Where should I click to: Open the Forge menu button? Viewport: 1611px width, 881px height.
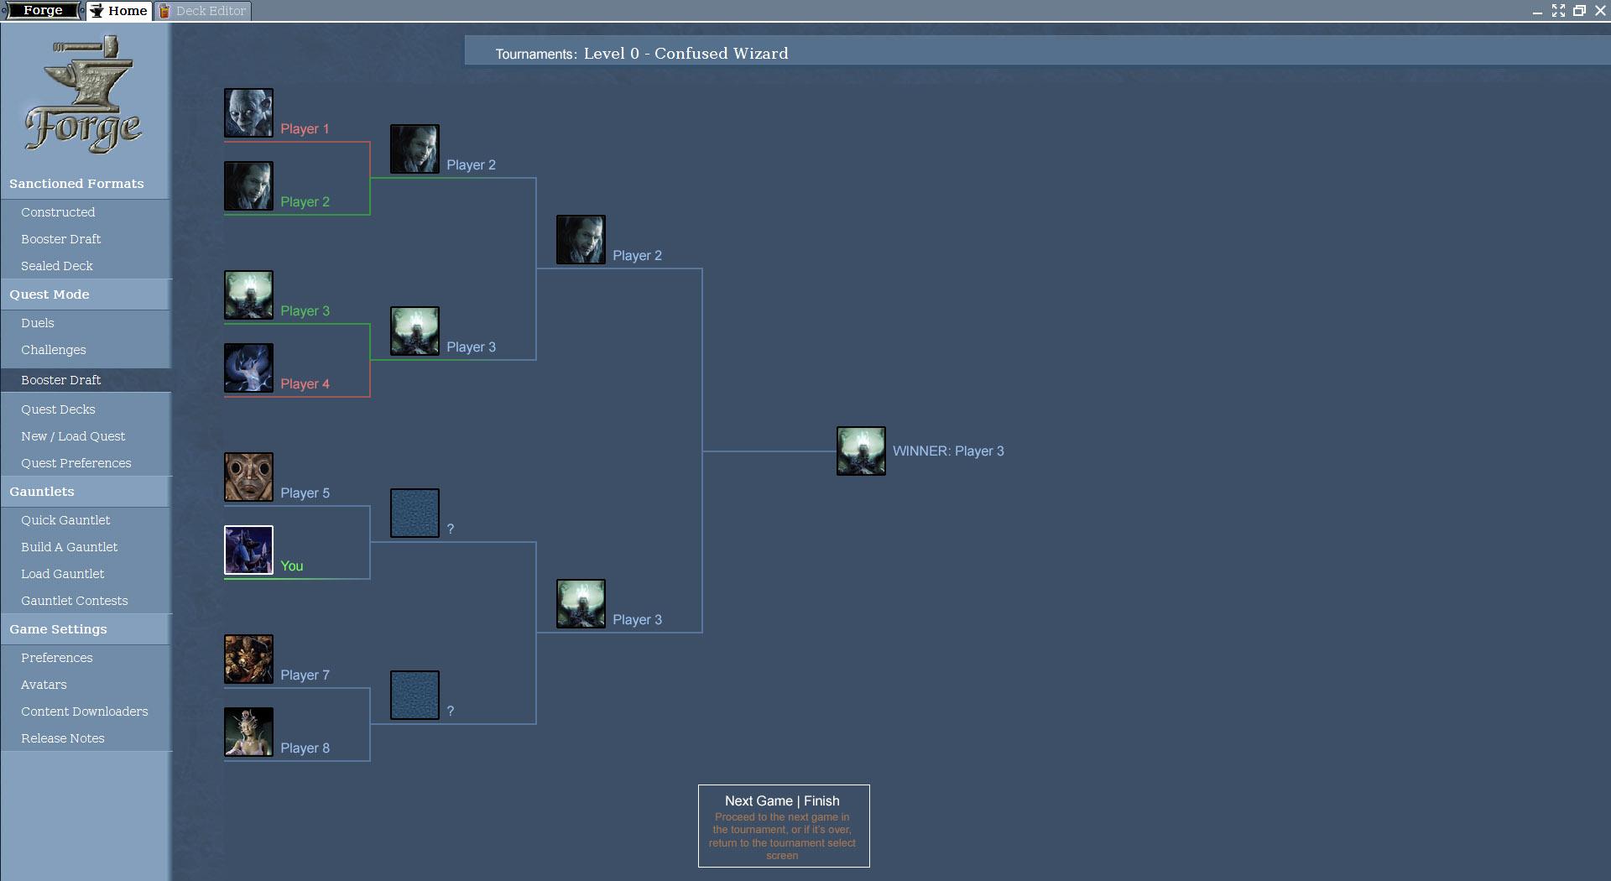(43, 11)
